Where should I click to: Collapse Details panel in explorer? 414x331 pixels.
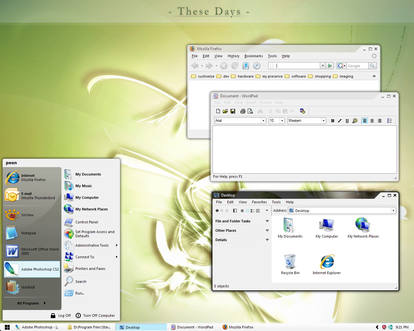coord(267,240)
